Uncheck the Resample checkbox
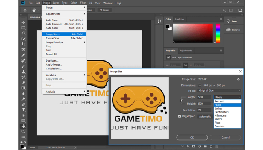The image size is (263, 150). coord(180,116)
